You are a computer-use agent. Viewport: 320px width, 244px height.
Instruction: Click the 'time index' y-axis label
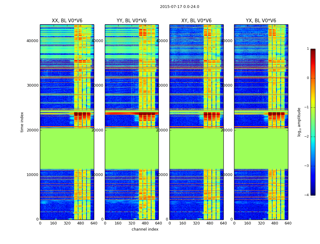[22, 122]
